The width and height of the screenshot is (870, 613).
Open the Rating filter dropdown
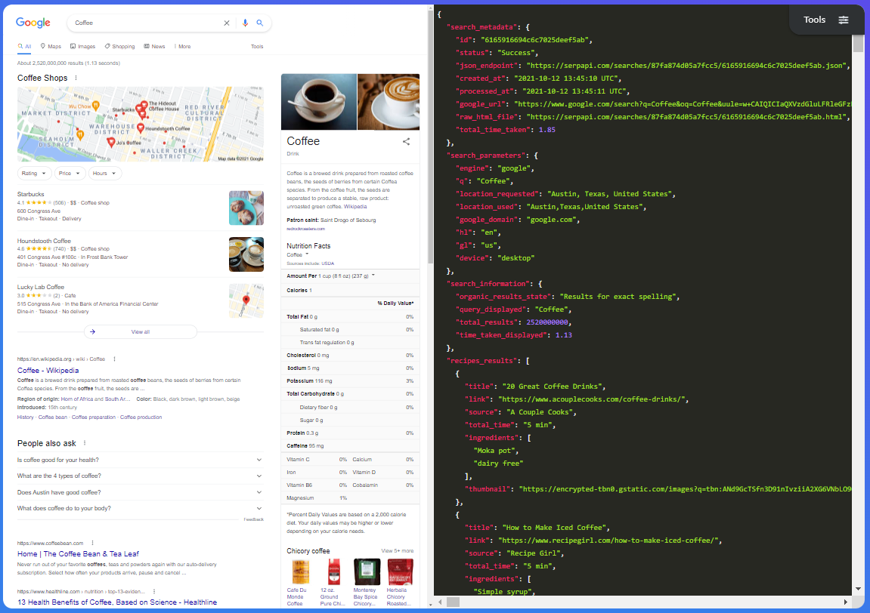[34, 174]
